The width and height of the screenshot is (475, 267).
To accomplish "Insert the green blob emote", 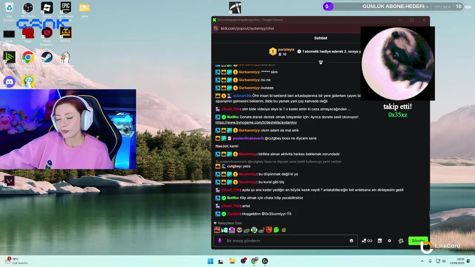I will (x=276, y=230).
